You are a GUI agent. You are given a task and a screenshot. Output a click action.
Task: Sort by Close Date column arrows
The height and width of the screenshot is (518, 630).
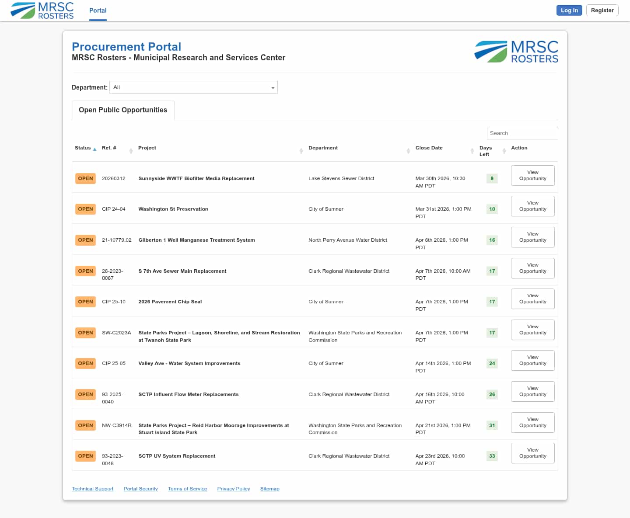coord(472,151)
